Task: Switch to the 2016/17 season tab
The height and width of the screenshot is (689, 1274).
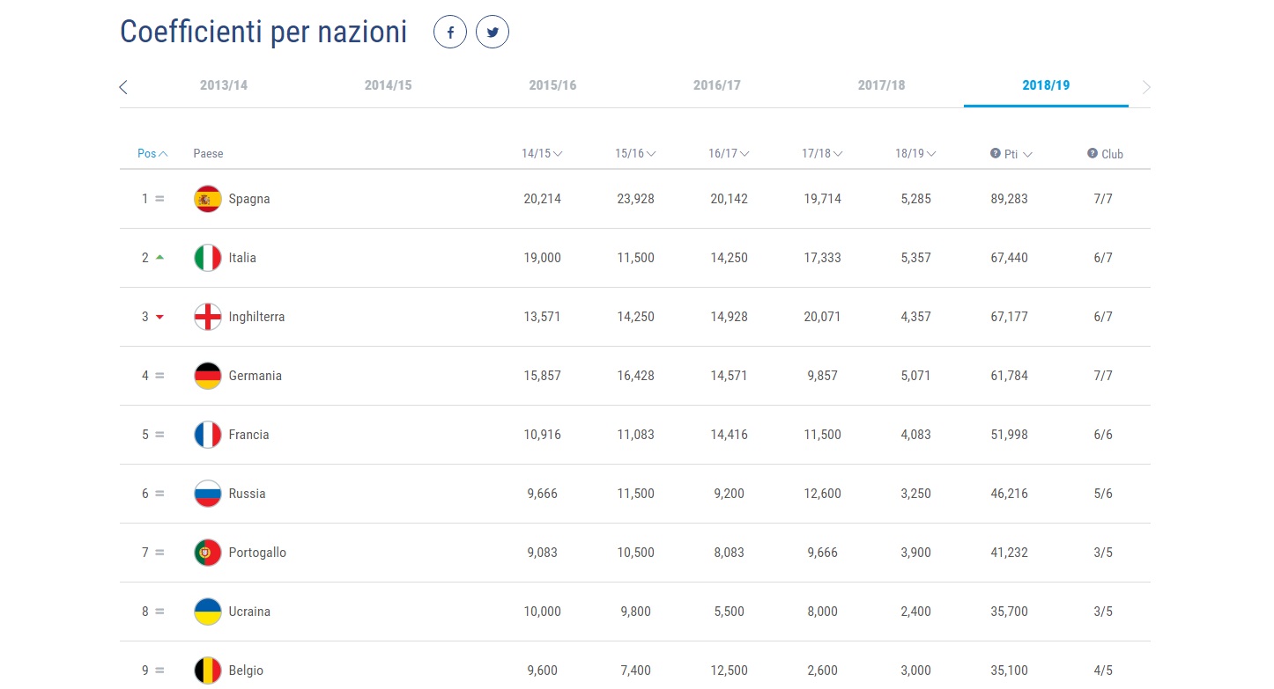Action: pos(717,85)
